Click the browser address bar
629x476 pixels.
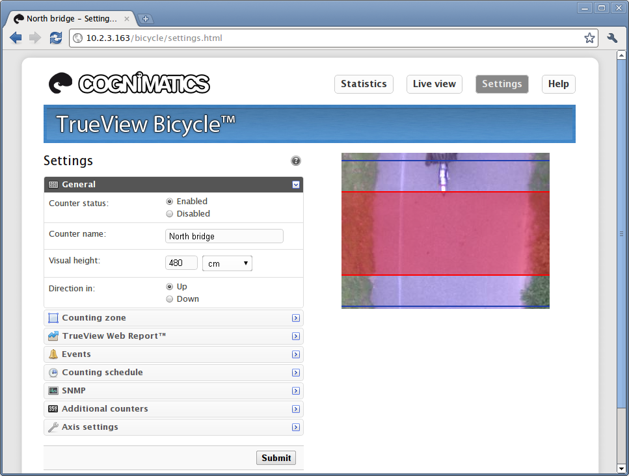[x=333, y=38]
